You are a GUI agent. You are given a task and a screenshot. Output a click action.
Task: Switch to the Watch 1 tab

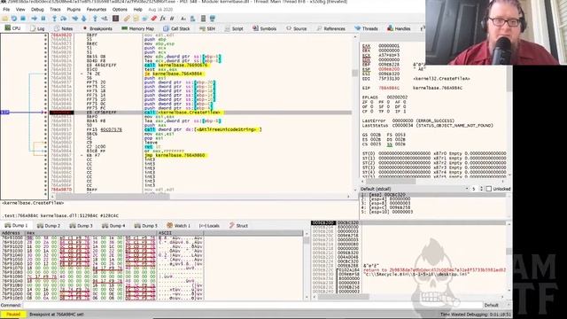pyautogui.click(x=179, y=225)
